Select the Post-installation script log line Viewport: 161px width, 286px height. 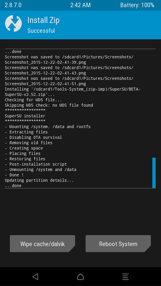36,164
